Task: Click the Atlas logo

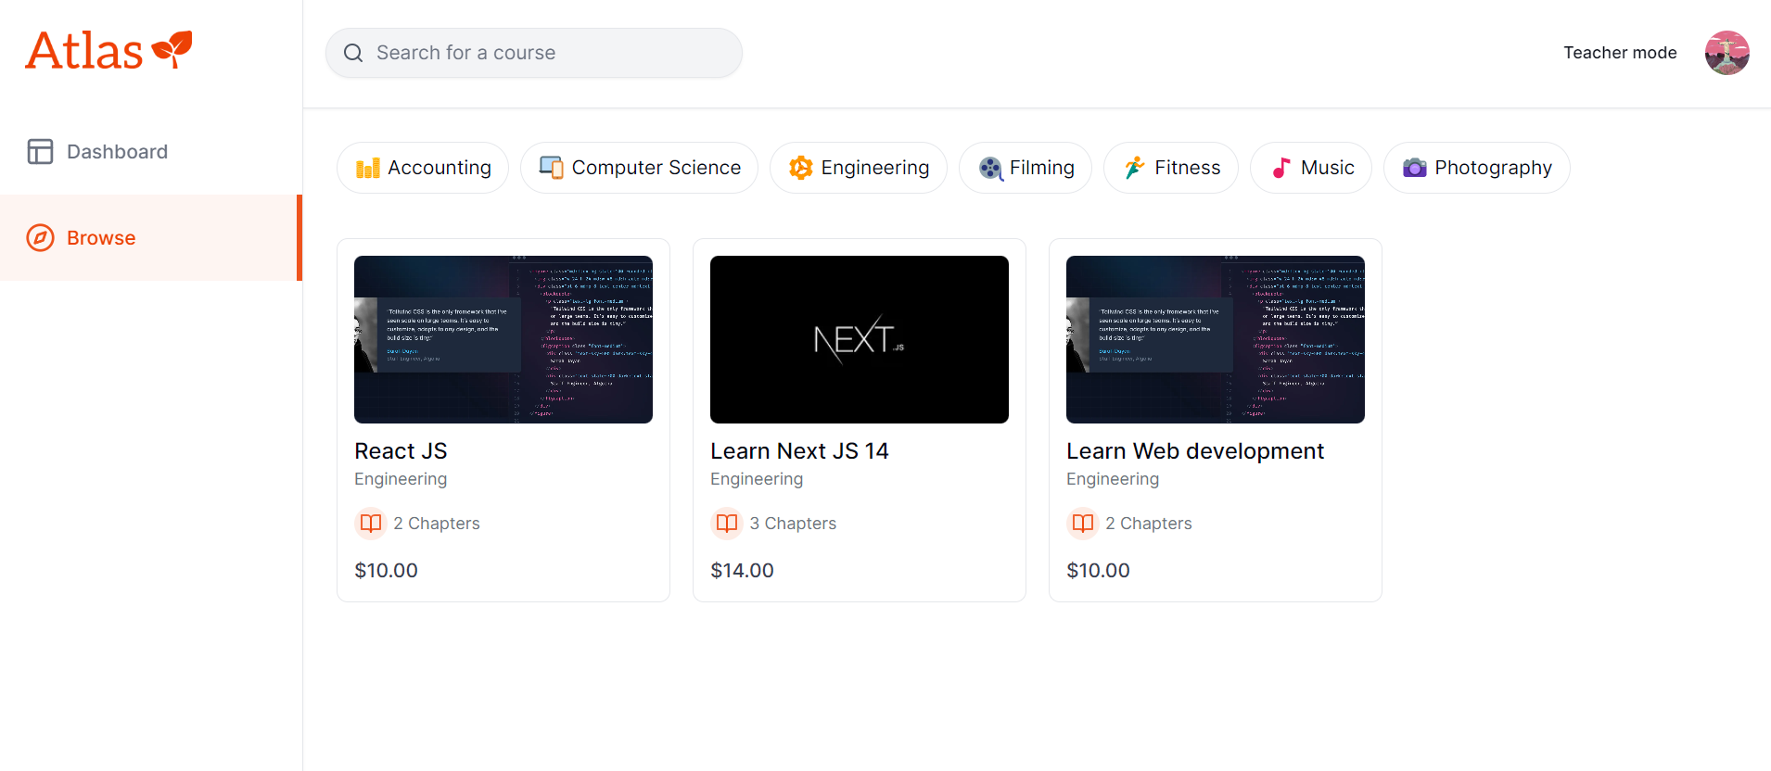Action: [x=108, y=50]
